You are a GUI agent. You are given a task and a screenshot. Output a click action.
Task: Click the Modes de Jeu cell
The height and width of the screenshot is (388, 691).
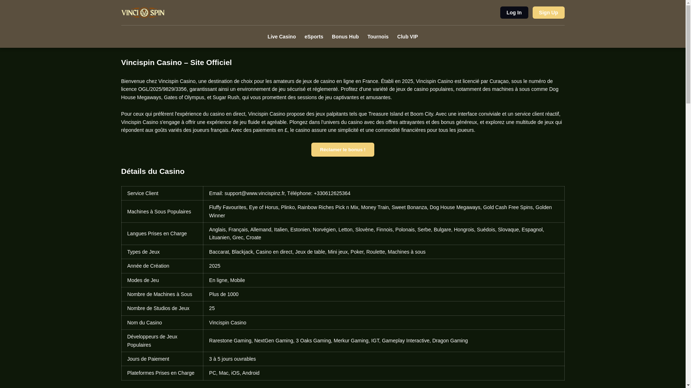[162, 280]
